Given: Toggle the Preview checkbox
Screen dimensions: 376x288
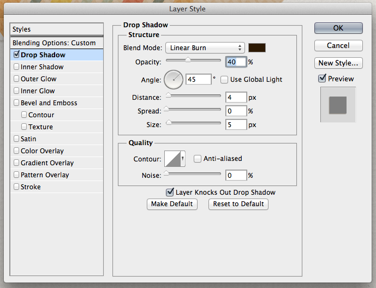Looking at the screenshot, I should coord(322,78).
